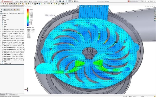Open the Window menu in menu bar
Screen dimensions: 156x97
(40, 1)
